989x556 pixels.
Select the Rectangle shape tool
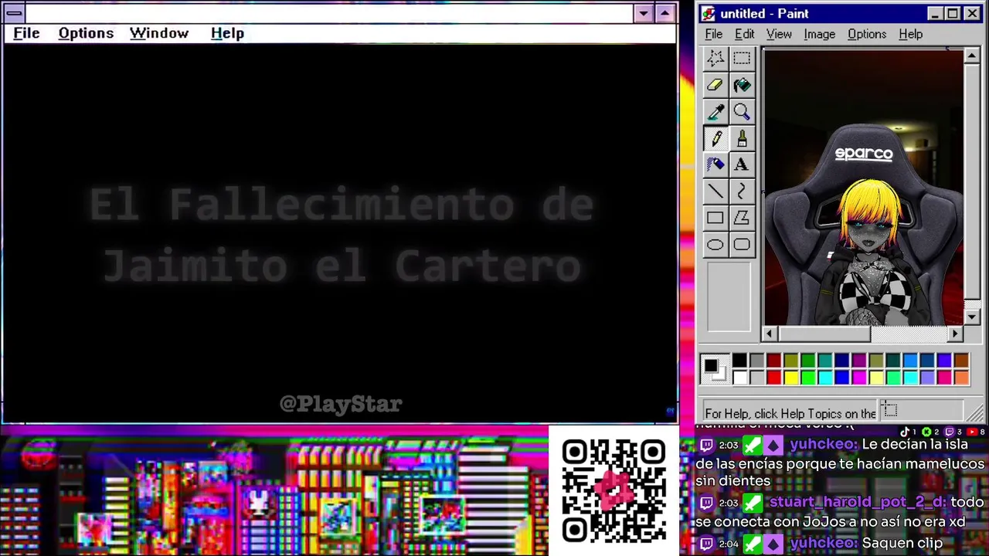[x=715, y=219]
